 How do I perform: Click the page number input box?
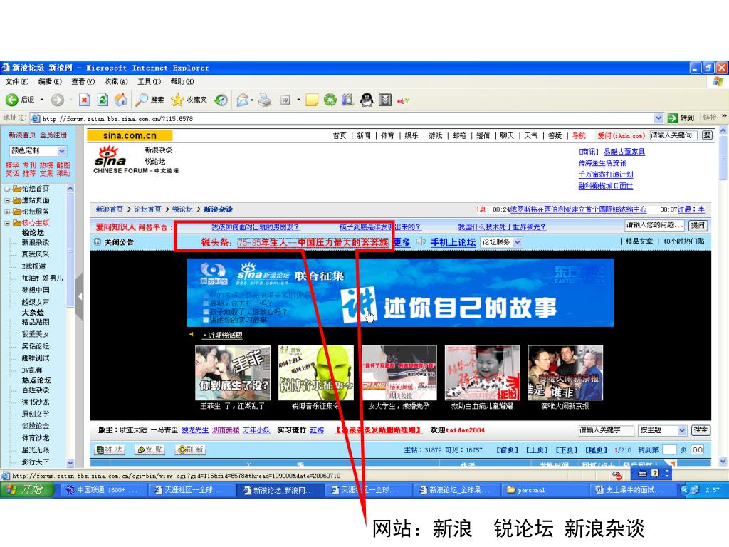669,450
